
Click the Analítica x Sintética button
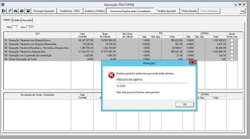pyautogui.click(x=95, y=11)
